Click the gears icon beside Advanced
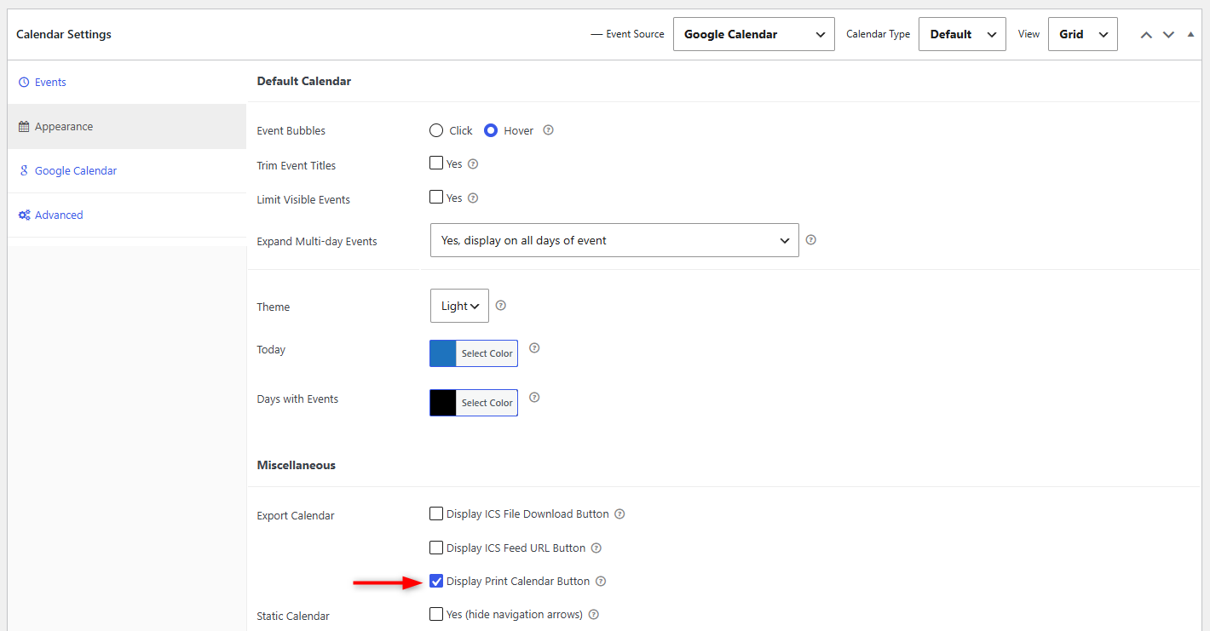 (24, 215)
